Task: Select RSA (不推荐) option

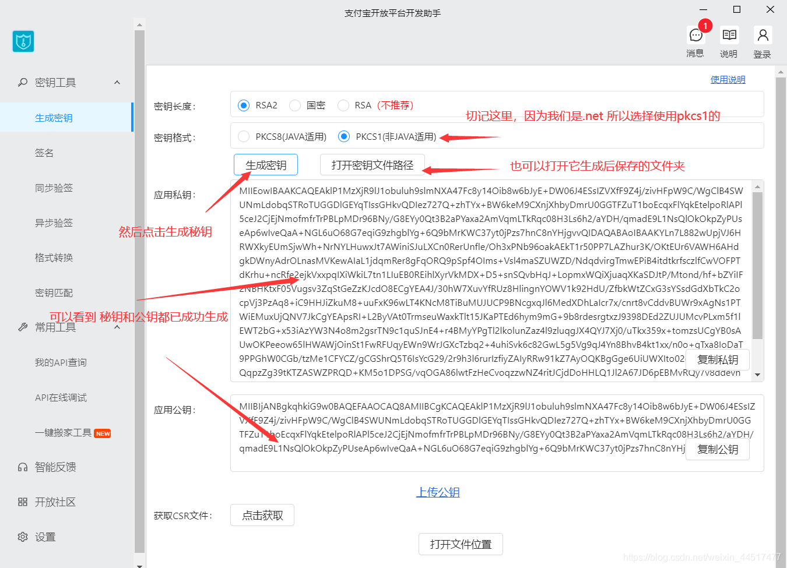Action: tap(343, 105)
